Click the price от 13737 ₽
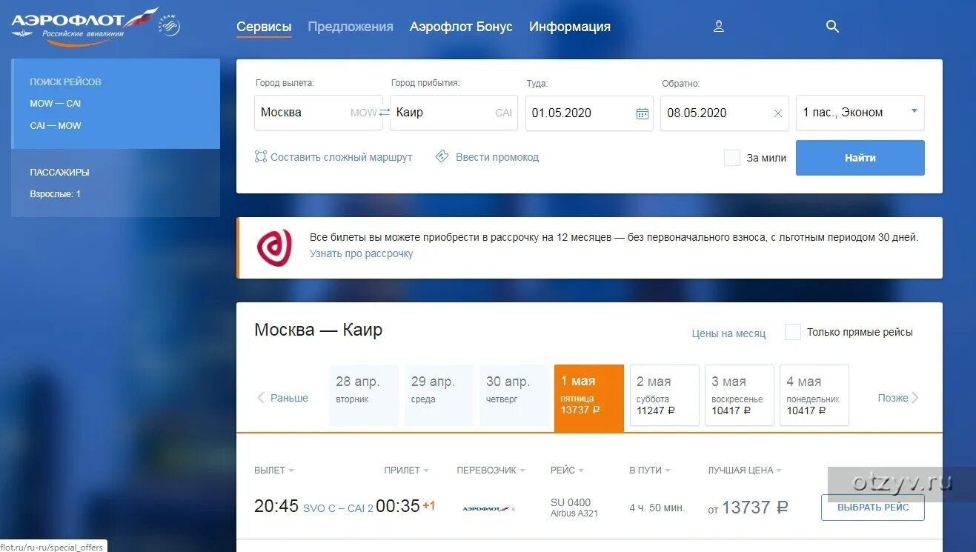The width and height of the screenshot is (976, 552). click(x=748, y=508)
